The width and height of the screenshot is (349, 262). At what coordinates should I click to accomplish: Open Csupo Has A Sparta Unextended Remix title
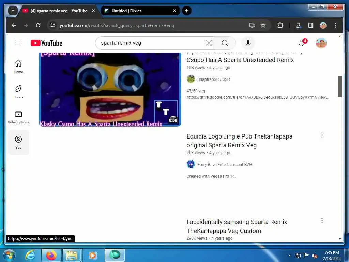pos(240,60)
